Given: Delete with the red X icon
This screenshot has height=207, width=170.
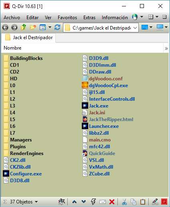Looking at the screenshot, I should tap(112, 202).
